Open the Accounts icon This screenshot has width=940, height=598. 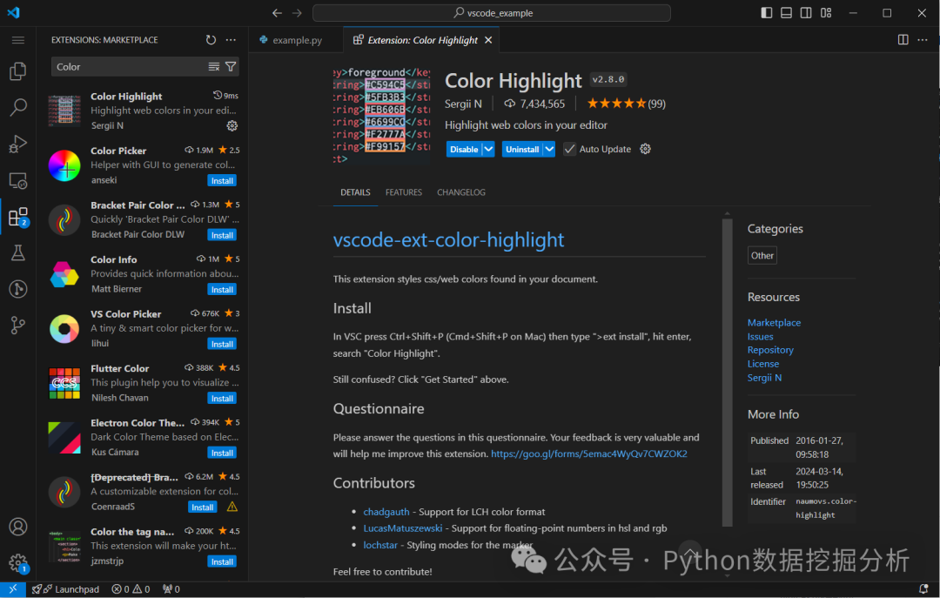(x=18, y=527)
